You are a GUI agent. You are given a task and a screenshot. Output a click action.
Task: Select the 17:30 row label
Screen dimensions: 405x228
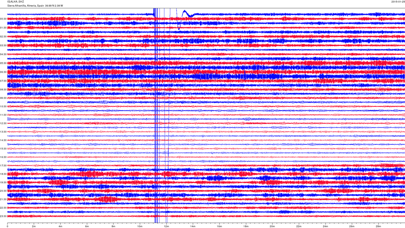[x=3, y=166]
